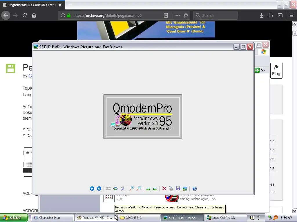Reload the archive.org page
This screenshot has width=297, height=222.
pos(25,16)
